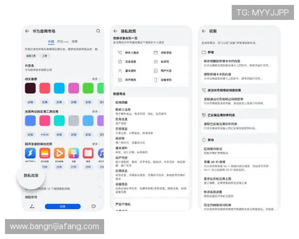Image resolution: width=299 pixels, height=239 pixels.
Task: Tap the share icon at bottom left
Action: tap(32, 207)
